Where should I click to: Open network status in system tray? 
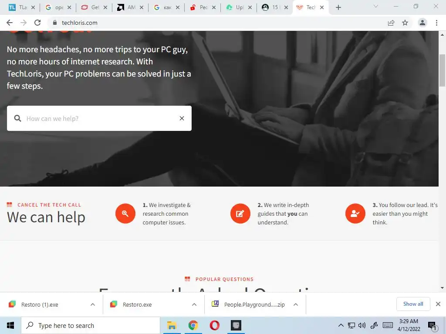pyautogui.click(x=351, y=325)
